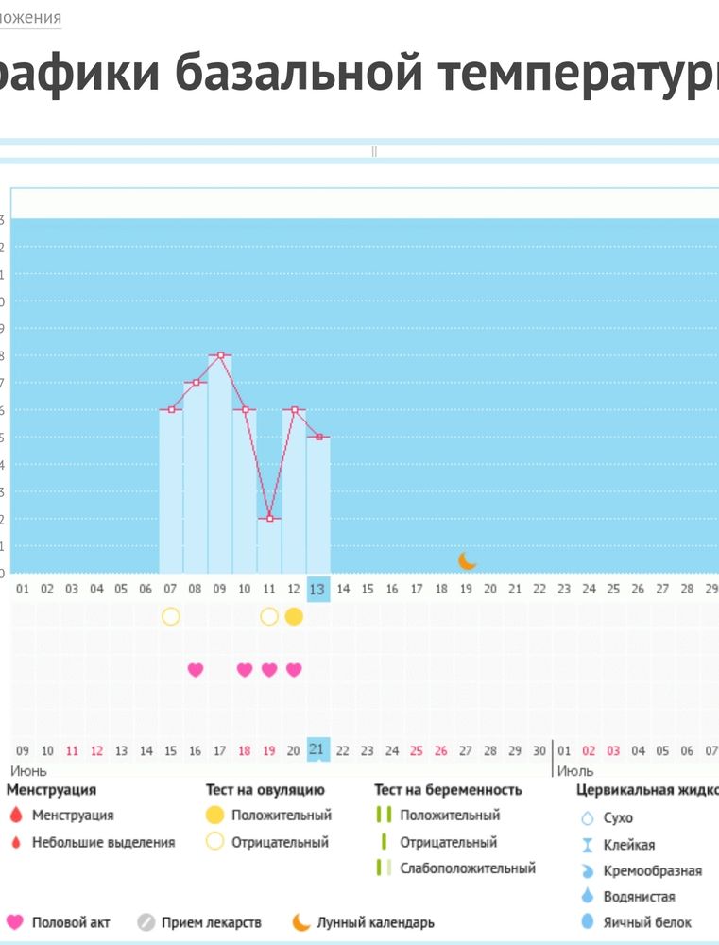Click the positive ovulation test marker on June 12
The image size is (719, 945).
click(294, 617)
